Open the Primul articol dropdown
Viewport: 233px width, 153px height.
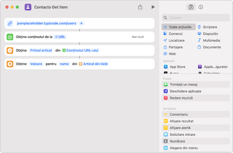(41, 50)
